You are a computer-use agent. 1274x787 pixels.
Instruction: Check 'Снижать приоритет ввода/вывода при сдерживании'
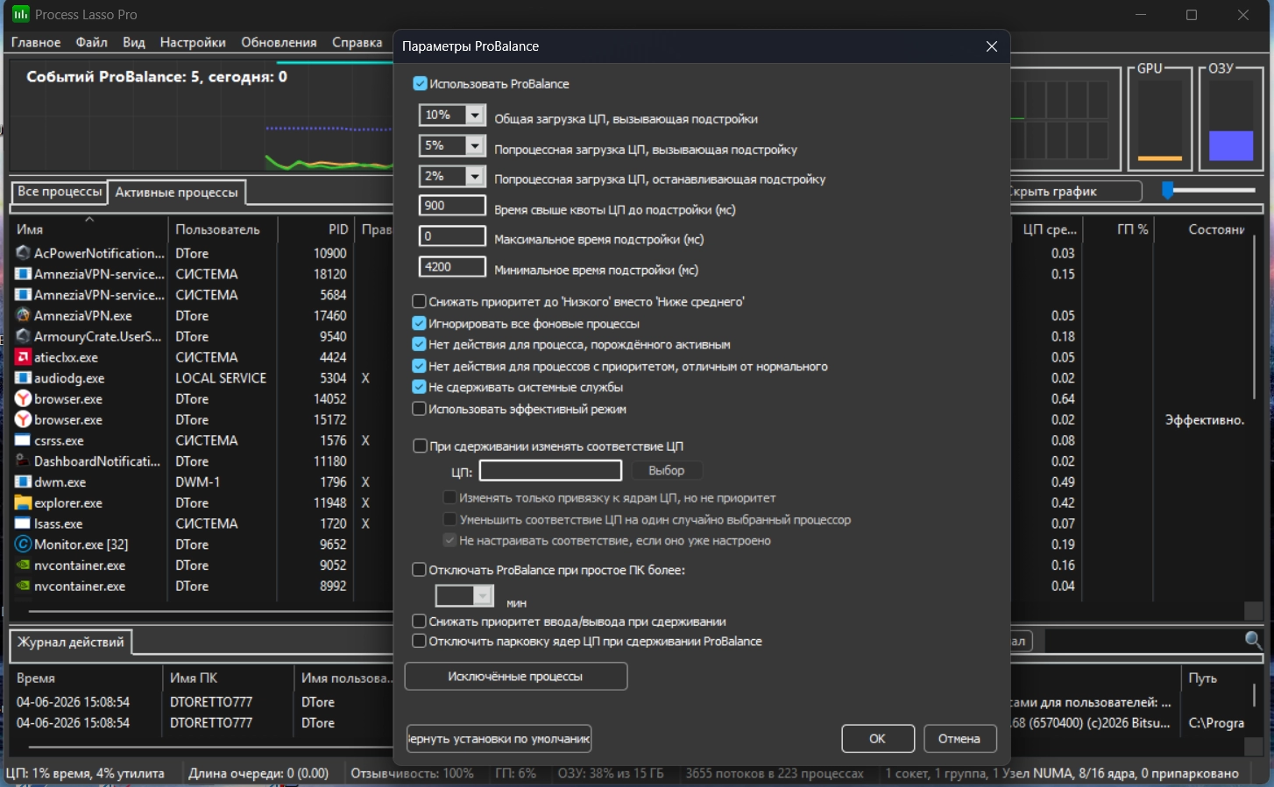pos(420,622)
